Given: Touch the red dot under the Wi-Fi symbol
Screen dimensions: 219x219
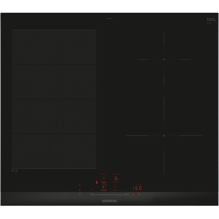Looking at the screenshot, I should coord(80,190).
